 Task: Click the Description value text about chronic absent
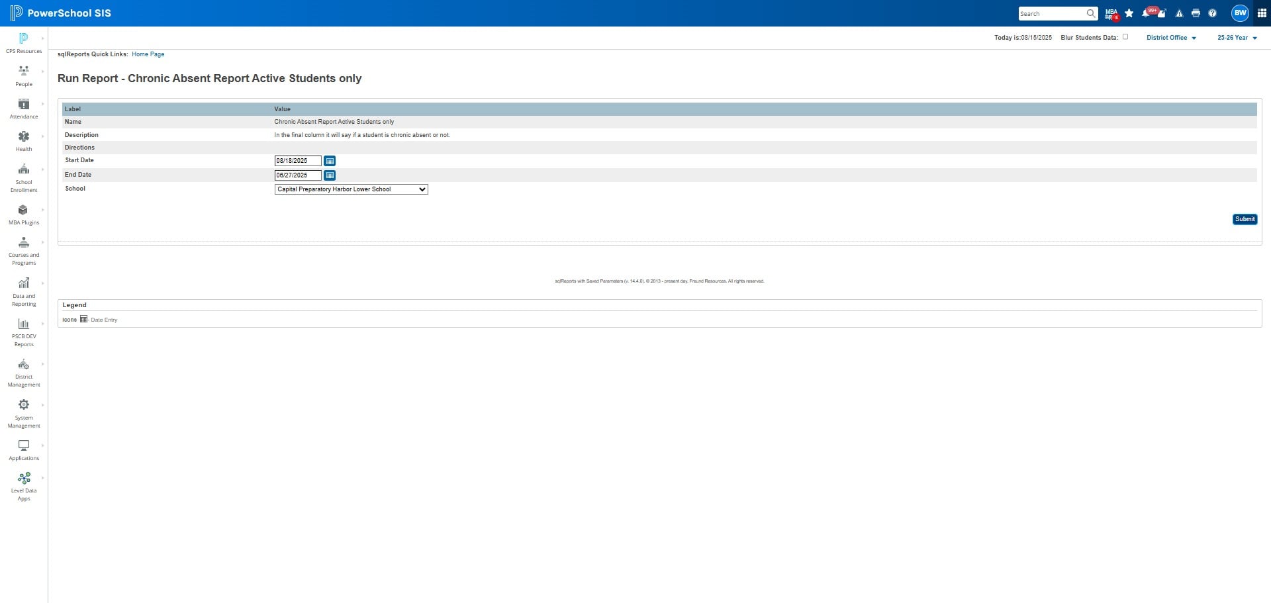coord(362,135)
